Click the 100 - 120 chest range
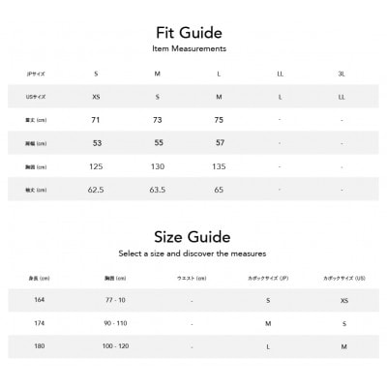The height and width of the screenshot is (387, 387). (115, 346)
